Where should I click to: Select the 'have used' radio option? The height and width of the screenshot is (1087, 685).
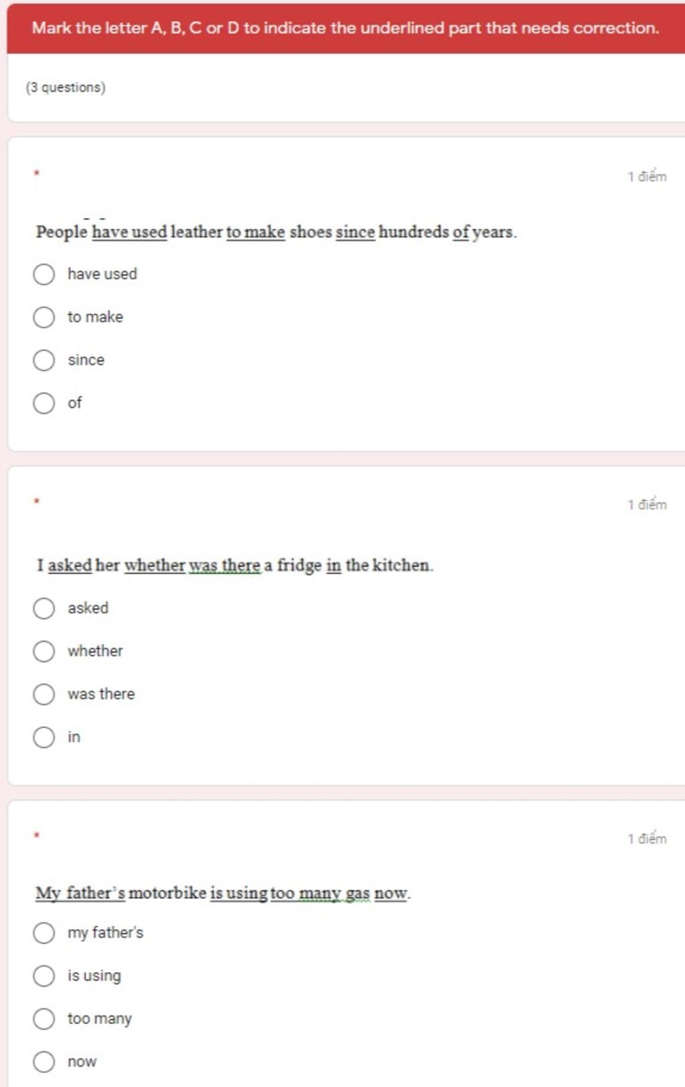tap(44, 274)
